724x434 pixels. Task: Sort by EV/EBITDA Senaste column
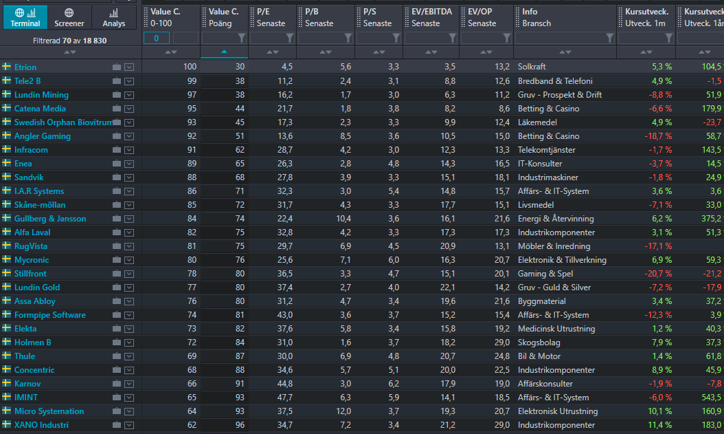pos(431,52)
